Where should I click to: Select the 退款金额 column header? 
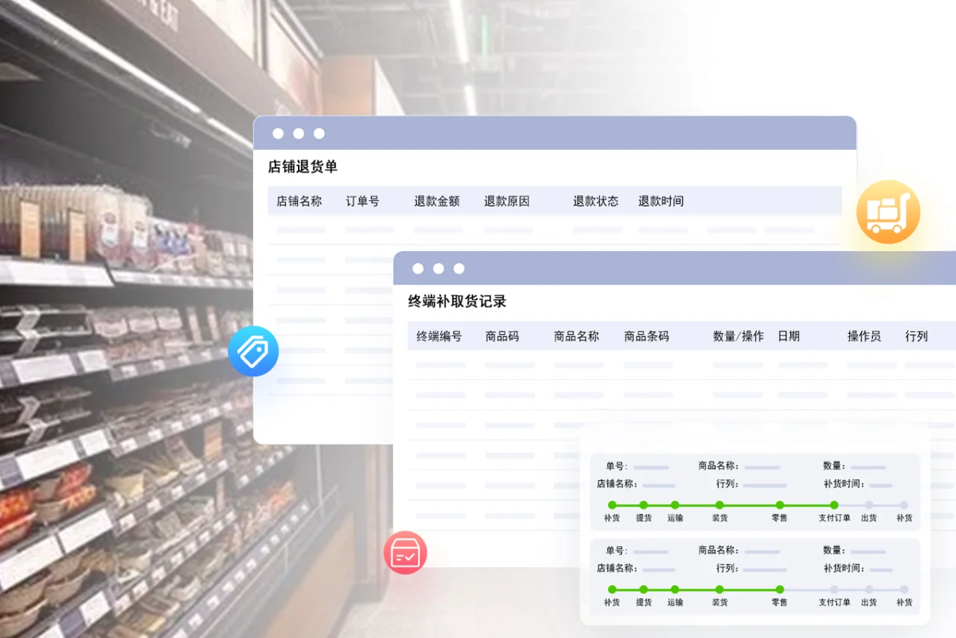[437, 200]
